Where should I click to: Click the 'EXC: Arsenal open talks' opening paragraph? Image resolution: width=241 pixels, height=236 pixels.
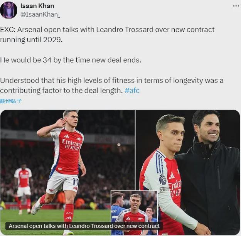pyautogui.click(x=107, y=34)
